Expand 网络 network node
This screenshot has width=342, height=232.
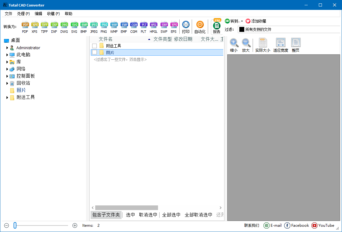click(7, 69)
